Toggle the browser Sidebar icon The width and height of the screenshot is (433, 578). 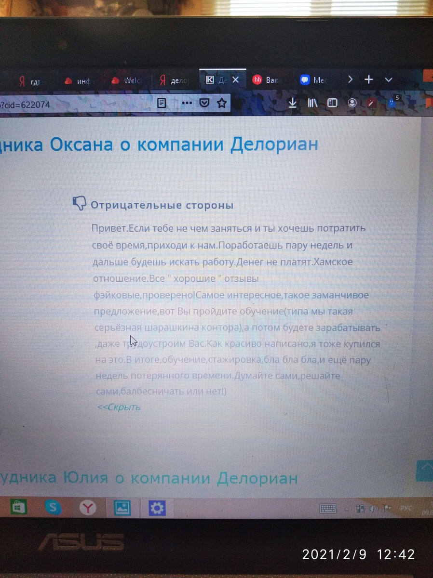coord(332,103)
